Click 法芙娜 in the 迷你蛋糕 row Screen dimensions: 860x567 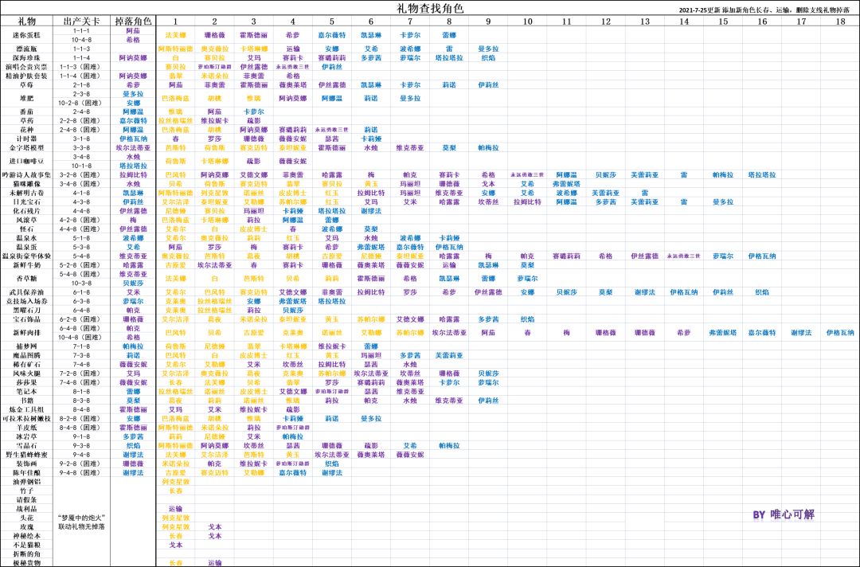point(175,35)
